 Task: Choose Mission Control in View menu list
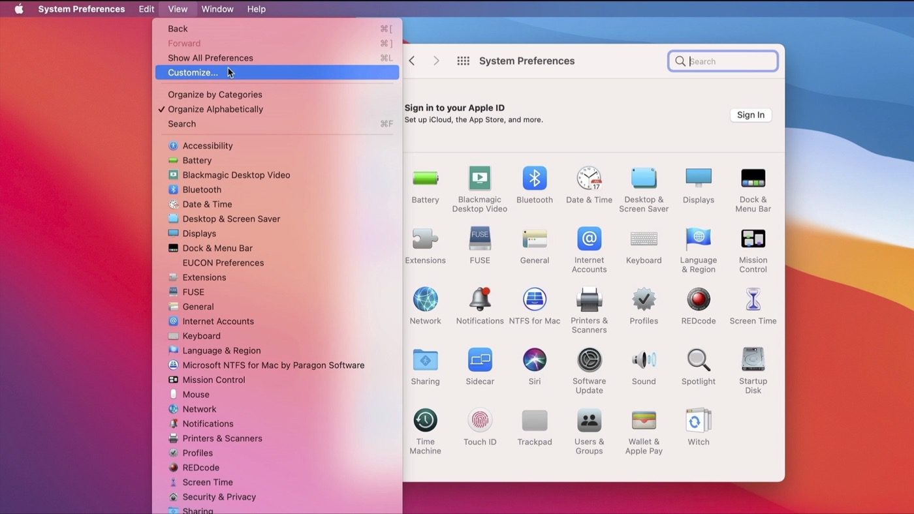pyautogui.click(x=277, y=380)
